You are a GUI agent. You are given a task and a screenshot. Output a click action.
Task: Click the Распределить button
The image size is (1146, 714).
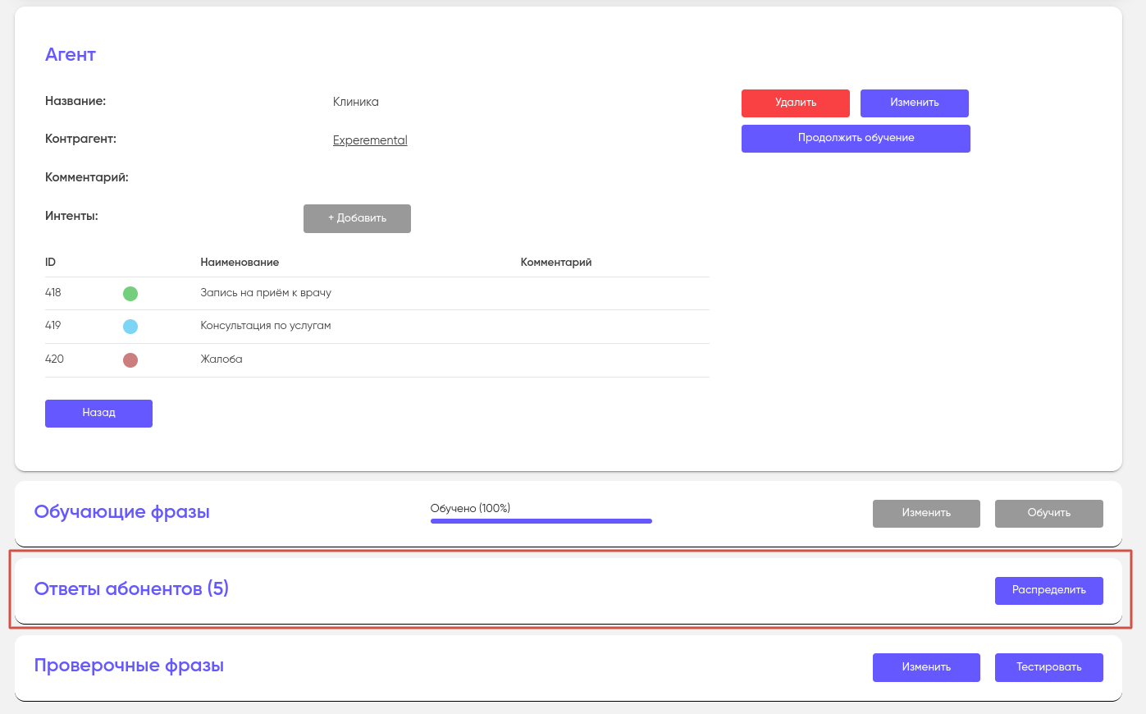pos(1048,591)
